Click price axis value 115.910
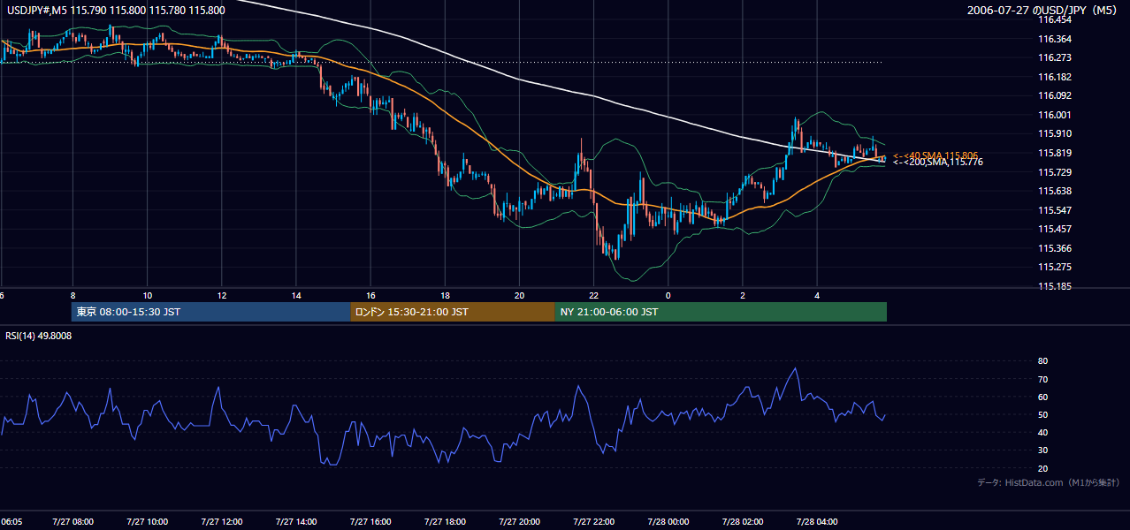 pos(1056,133)
